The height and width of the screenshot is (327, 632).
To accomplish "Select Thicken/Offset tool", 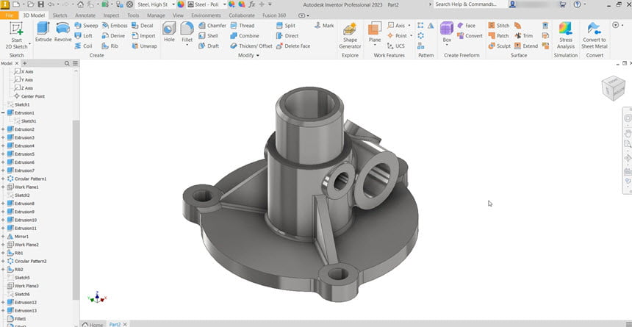I will [251, 46].
